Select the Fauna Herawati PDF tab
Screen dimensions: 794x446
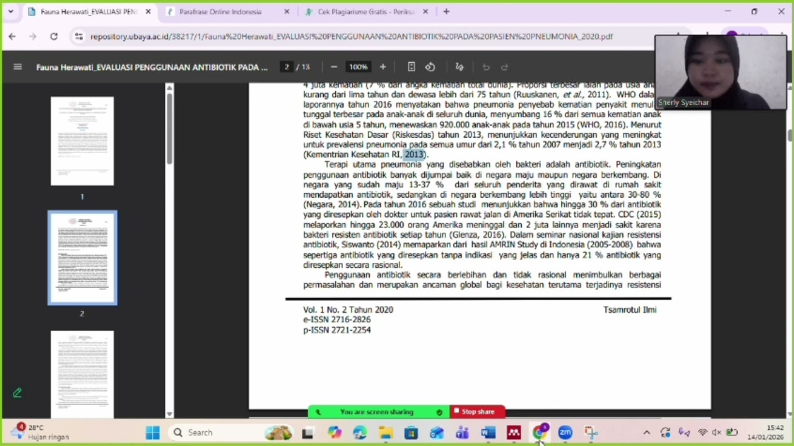pyautogui.click(x=88, y=11)
